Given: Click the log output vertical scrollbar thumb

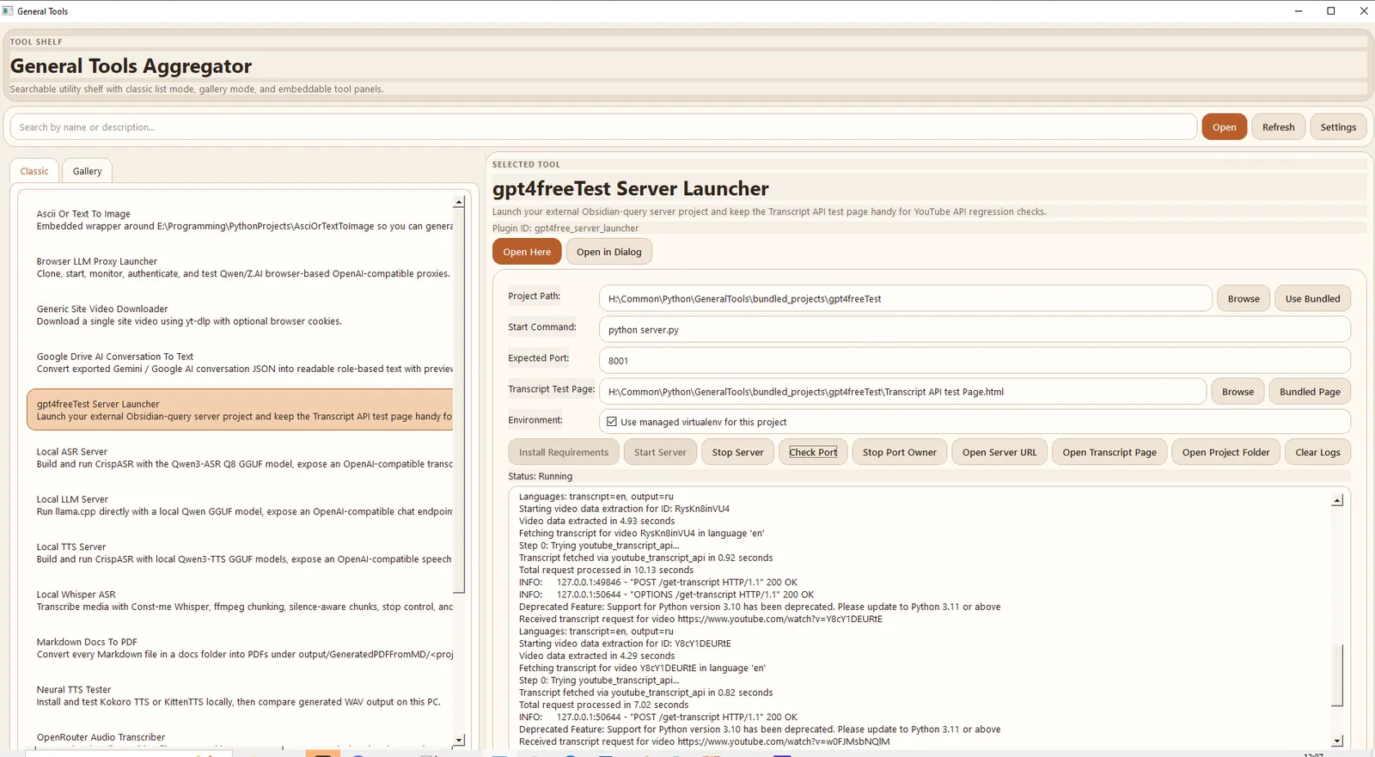Looking at the screenshot, I should pyautogui.click(x=1337, y=675).
